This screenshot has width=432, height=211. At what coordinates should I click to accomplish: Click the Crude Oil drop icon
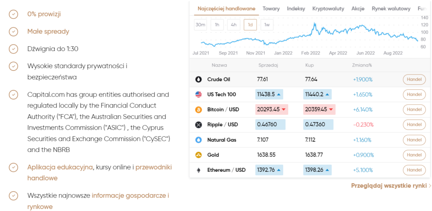(x=199, y=79)
